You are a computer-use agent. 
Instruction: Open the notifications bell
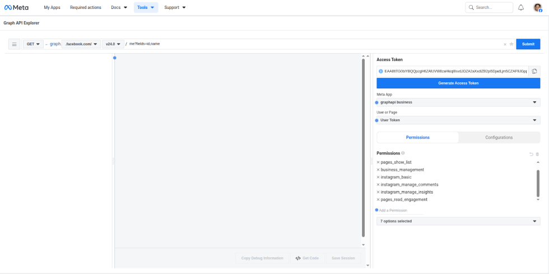pos(520,7)
